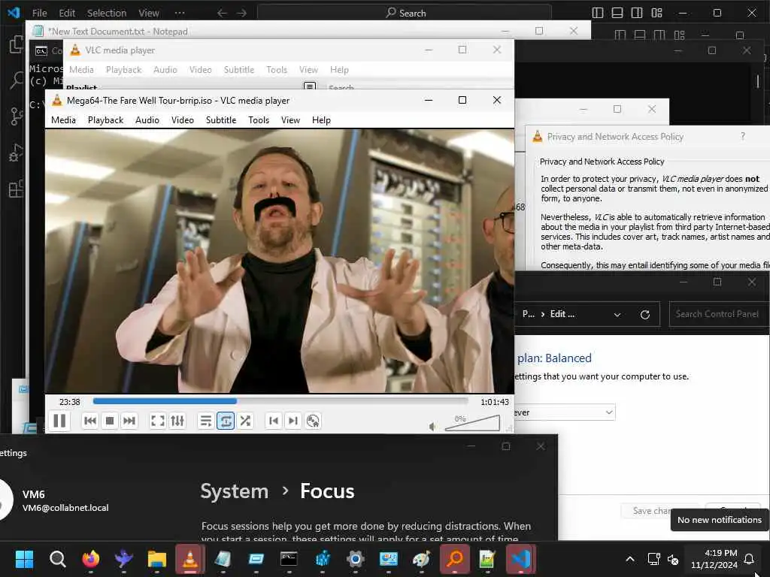Open the Subtitle menu in front VLC window
770x577 pixels.
(x=221, y=120)
